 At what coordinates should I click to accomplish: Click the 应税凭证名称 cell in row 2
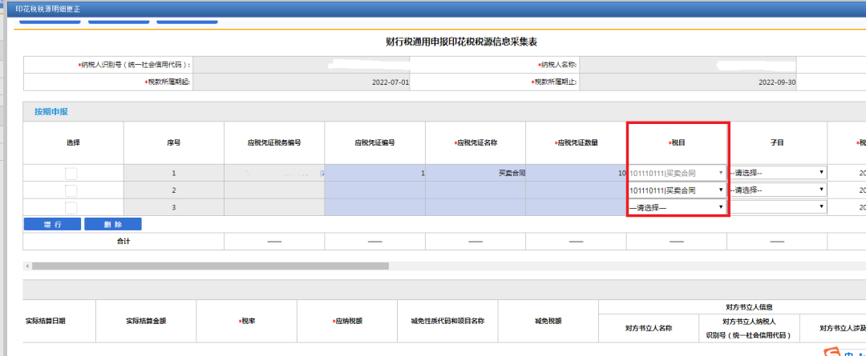click(x=475, y=190)
